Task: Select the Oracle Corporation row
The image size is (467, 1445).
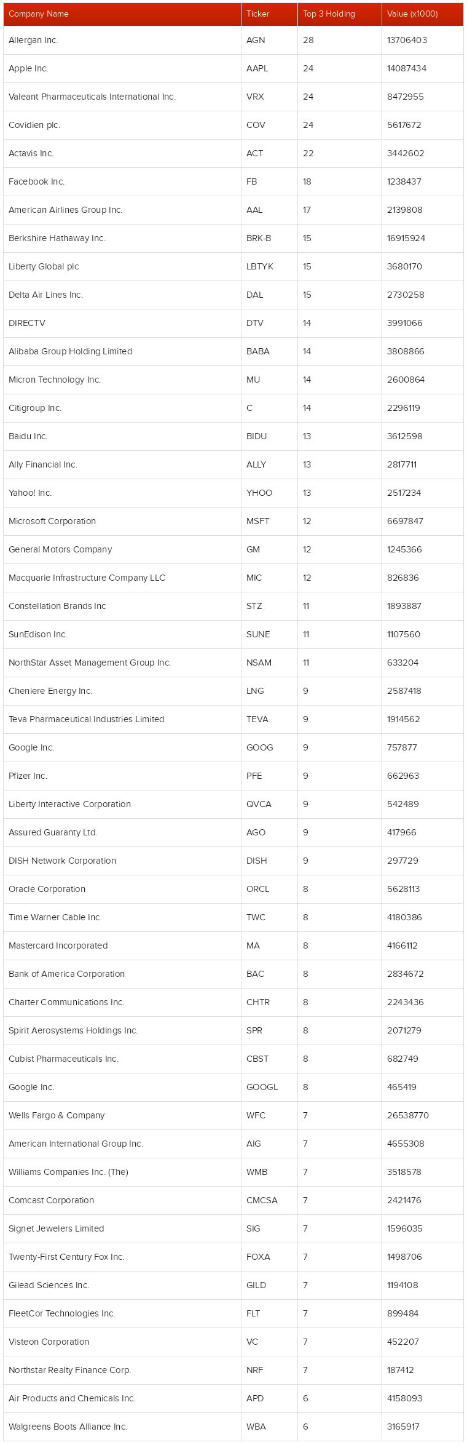Action: [233, 889]
